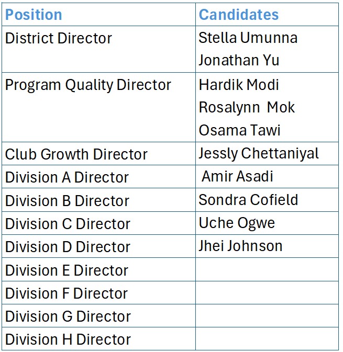Click the name Hardik Modi

[x=239, y=85]
